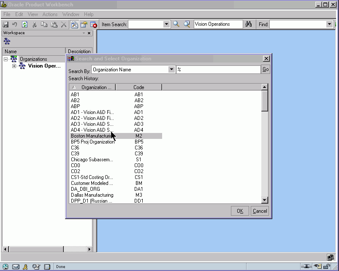Click the address book status bar icon
The height and width of the screenshot is (271, 339).
[x=47, y=267]
